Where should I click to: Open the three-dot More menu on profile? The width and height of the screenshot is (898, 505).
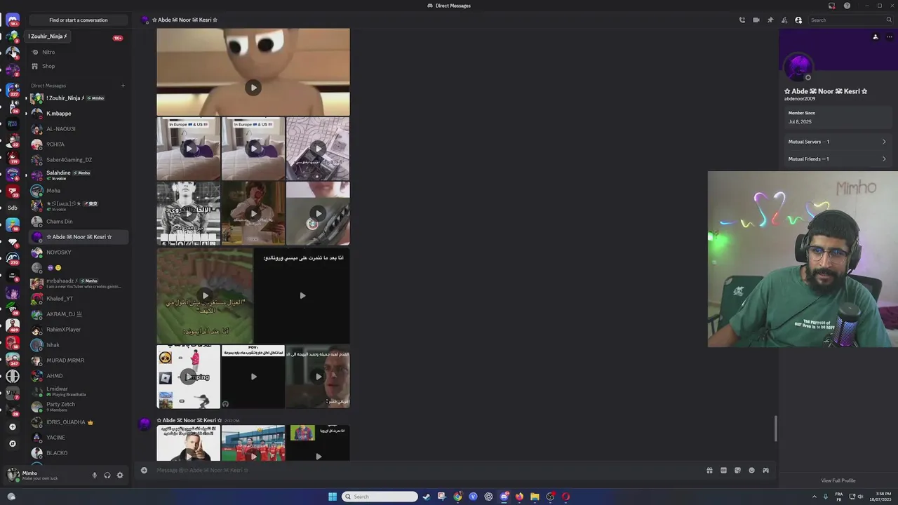(x=889, y=37)
